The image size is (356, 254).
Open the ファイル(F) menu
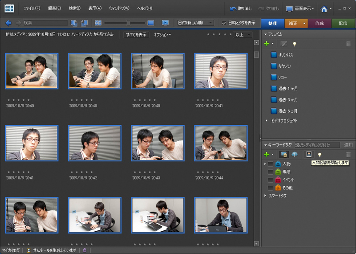pos(32,8)
